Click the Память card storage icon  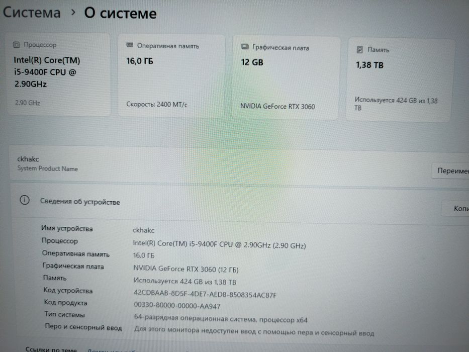[360, 49]
